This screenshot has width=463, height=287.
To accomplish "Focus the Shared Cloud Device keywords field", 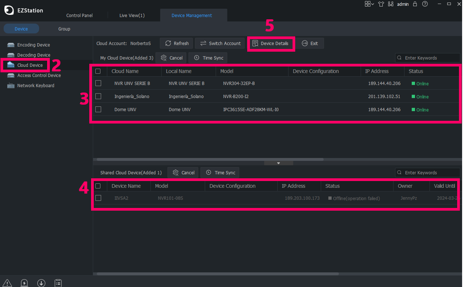I will [x=428, y=172].
